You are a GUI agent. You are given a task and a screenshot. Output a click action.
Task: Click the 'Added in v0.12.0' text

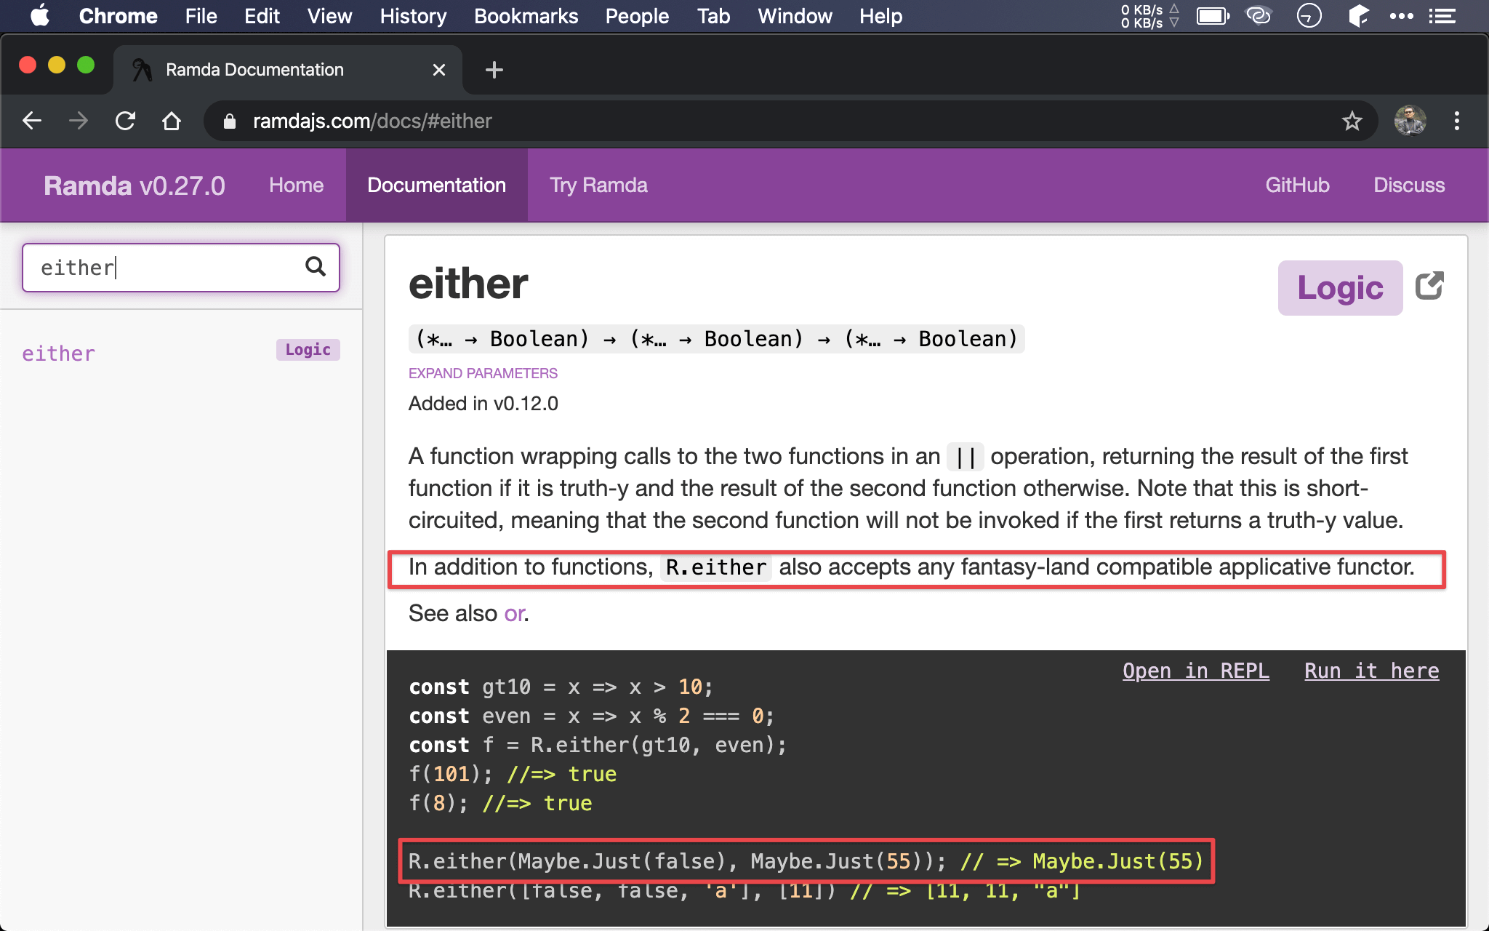483,404
